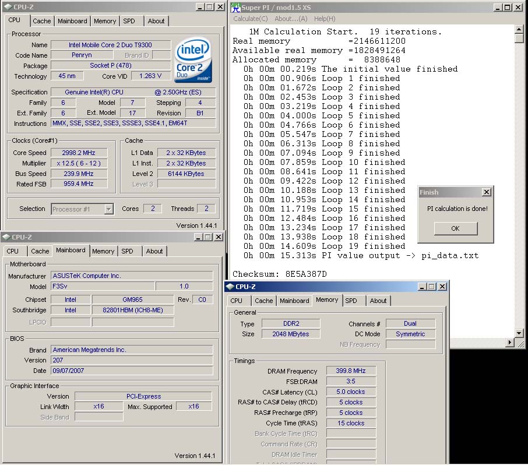Screen dimensions: 528x465
Task: Click Rated FSB value 959.4 MHz
Action: (x=79, y=184)
